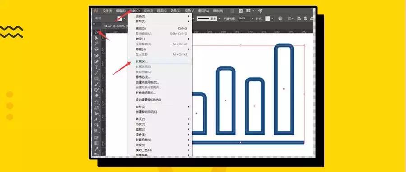406x172 pixels.
Task: Select the Selection tool in toolbar
Action: pos(97,32)
